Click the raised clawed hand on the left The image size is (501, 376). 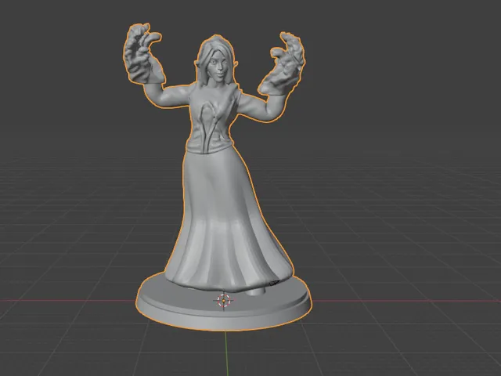pyautogui.click(x=142, y=52)
